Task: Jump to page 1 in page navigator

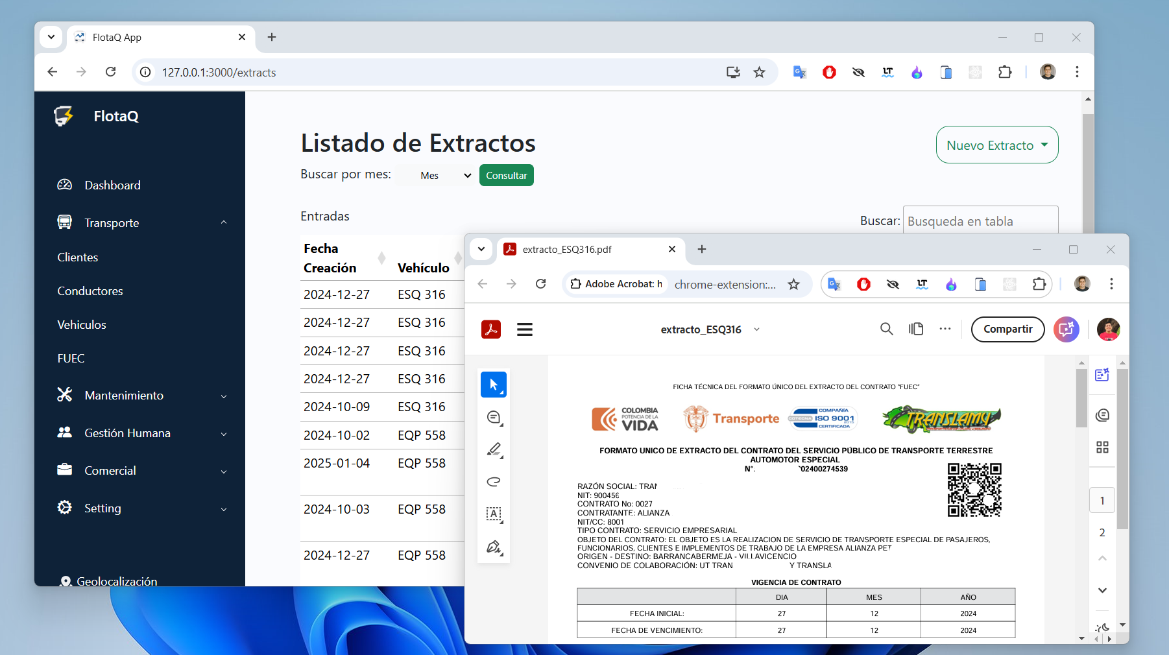Action: (1102, 501)
